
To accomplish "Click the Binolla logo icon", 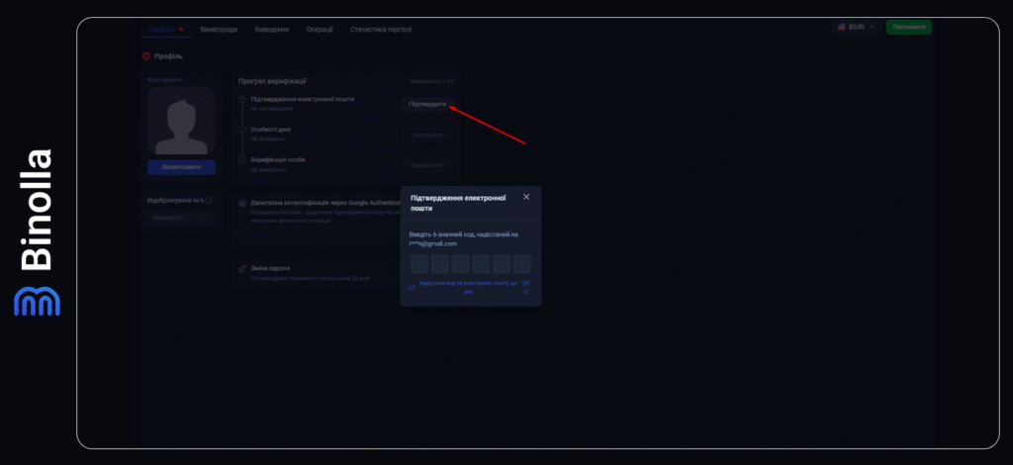I will tap(37, 302).
